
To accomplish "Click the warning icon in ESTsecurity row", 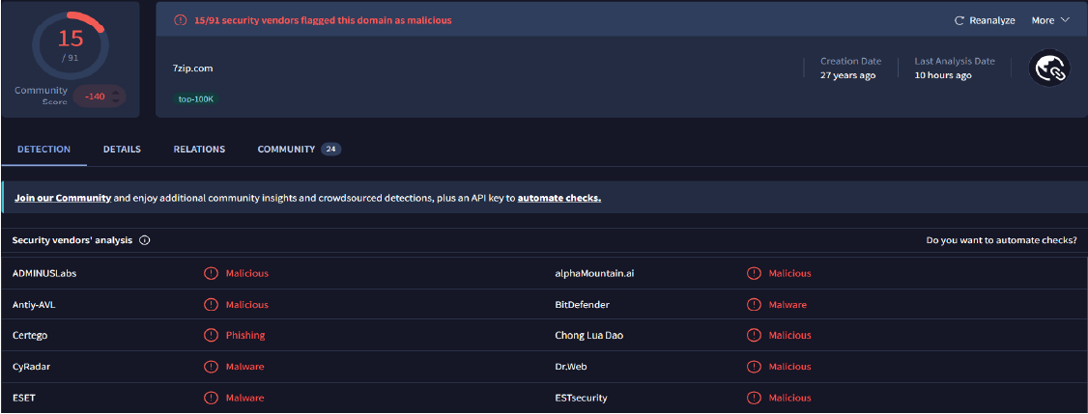I will pyautogui.click(x=754, y=398).
